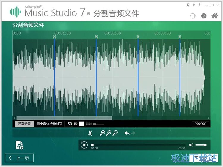Zoom out of the waveform
Screen dimensions: 223x167
click(x=109, y=133)
